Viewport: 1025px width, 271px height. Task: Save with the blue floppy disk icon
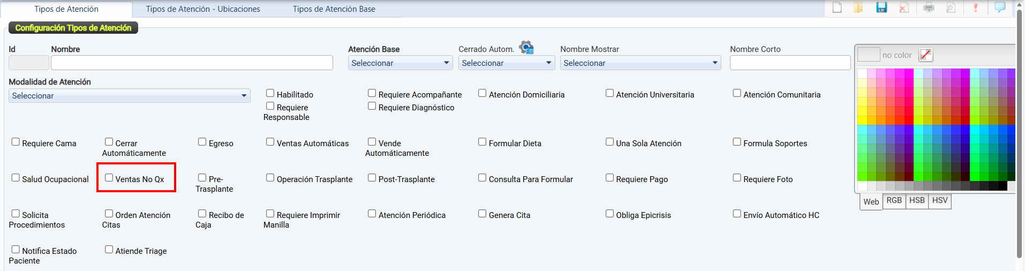(881, 7)
